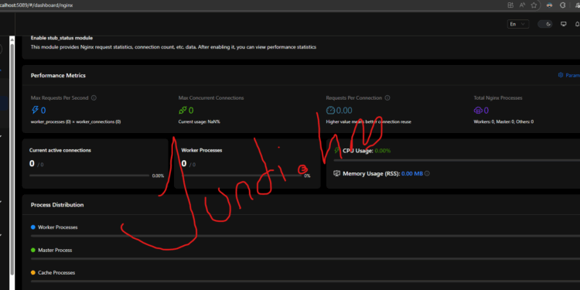
Task: Click the stub_status module description text
Action: pos(173,47)
